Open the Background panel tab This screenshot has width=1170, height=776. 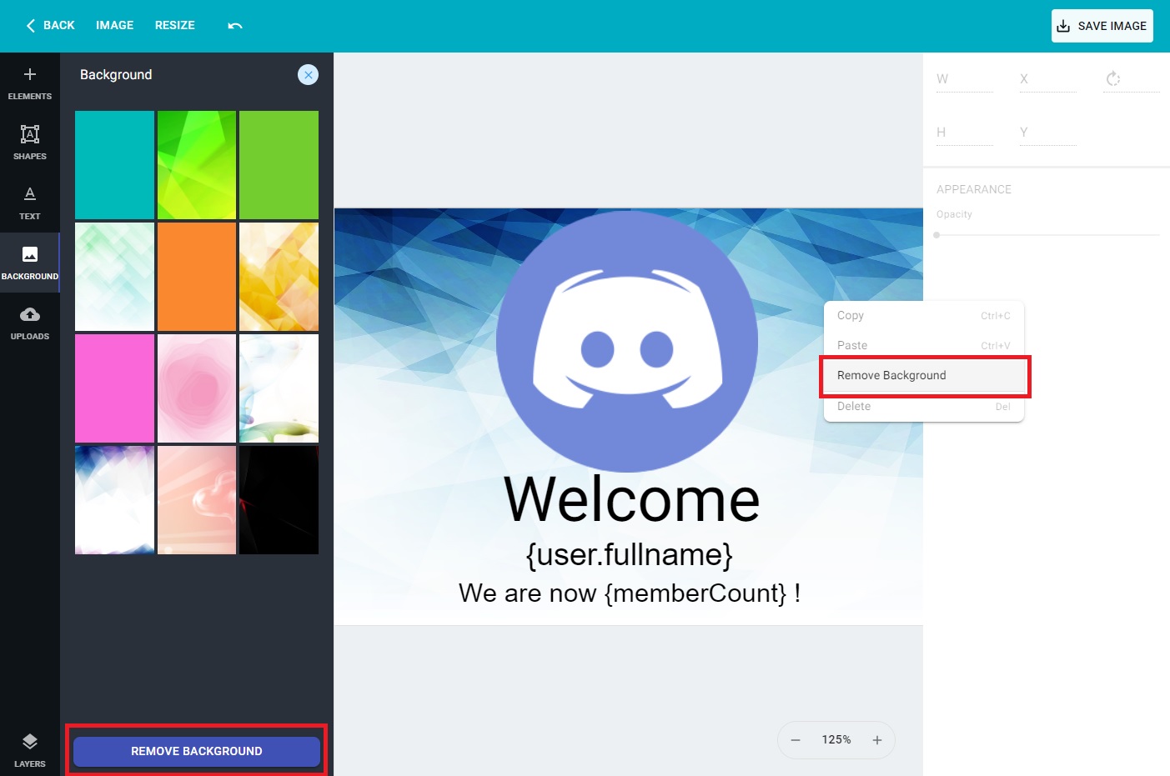[30, 263]
